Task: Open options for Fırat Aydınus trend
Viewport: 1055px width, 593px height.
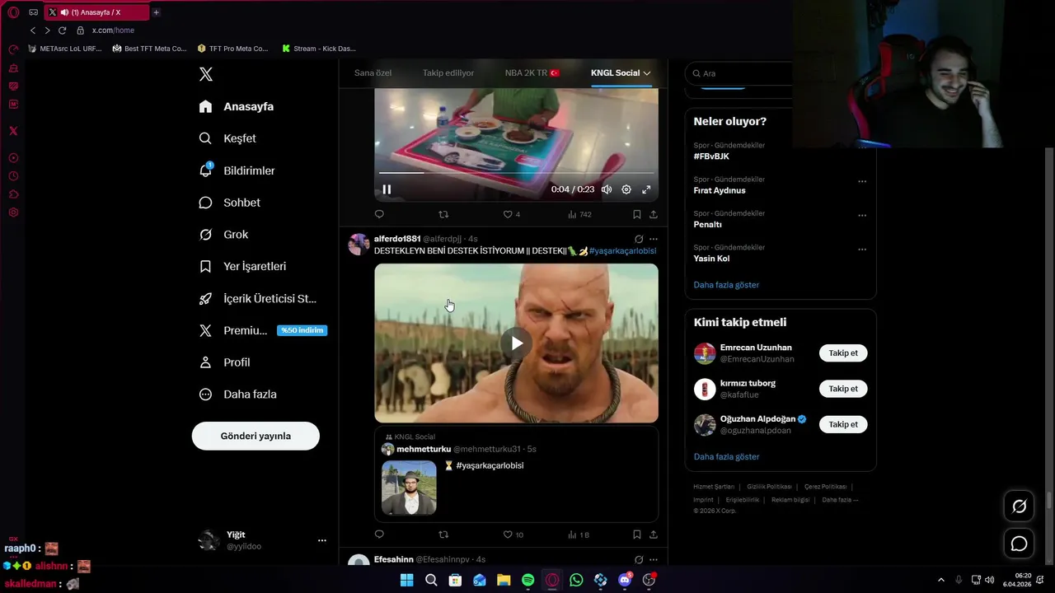Action: click(862, 181)
